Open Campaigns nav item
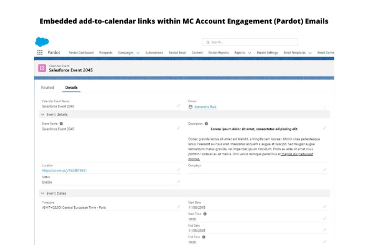This screenshot has height=245, width=368. coord(126,52)
